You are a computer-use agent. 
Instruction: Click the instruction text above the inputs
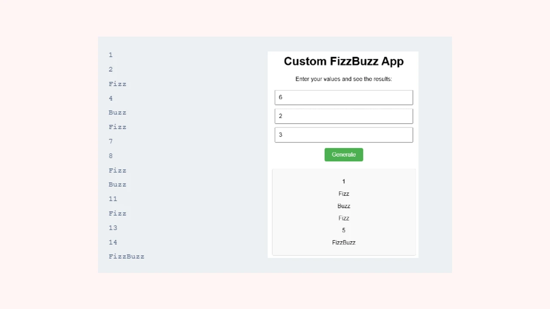pos(344,79)
